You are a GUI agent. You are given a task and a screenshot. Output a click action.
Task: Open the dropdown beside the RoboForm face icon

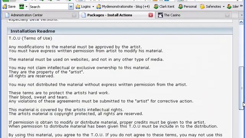pyautogui.click(x=26, y=7)
